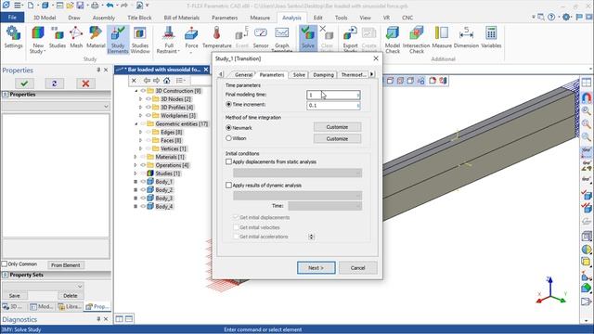This screenshot has height=334, width=594.
Task: Select the Mesh tool
Action: [x=76, y=37]
